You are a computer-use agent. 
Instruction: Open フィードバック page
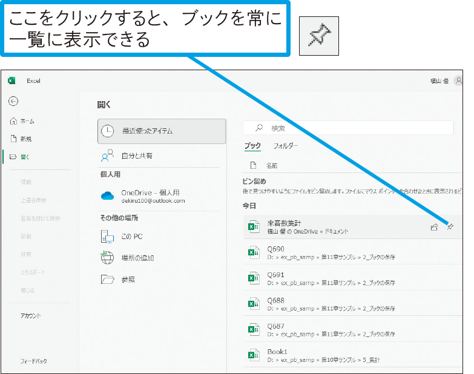[33, 361]
